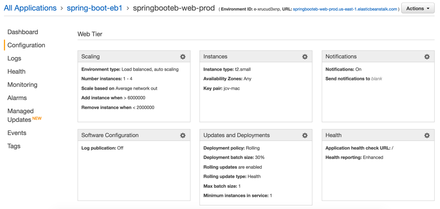The image size is (440, 209).
Task: Open the Actions dropdown button
Action: coord(418,9)
